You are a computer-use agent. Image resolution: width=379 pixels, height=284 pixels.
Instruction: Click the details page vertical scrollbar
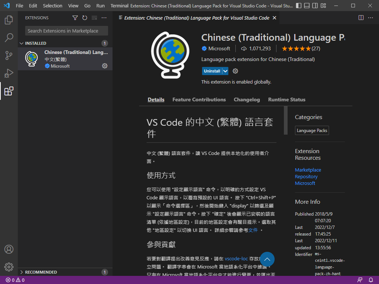(286, 120)
